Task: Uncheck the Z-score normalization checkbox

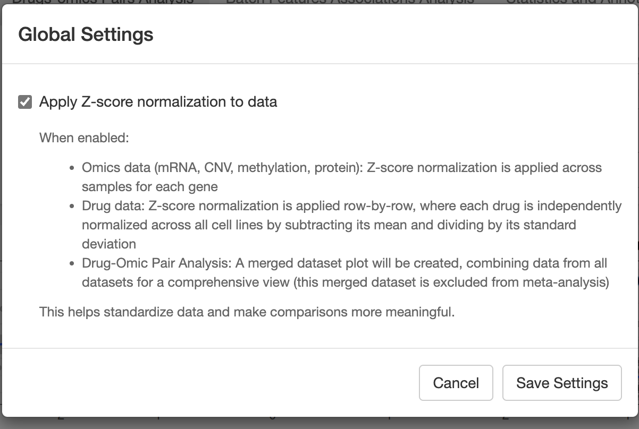Action: [25, 102]
